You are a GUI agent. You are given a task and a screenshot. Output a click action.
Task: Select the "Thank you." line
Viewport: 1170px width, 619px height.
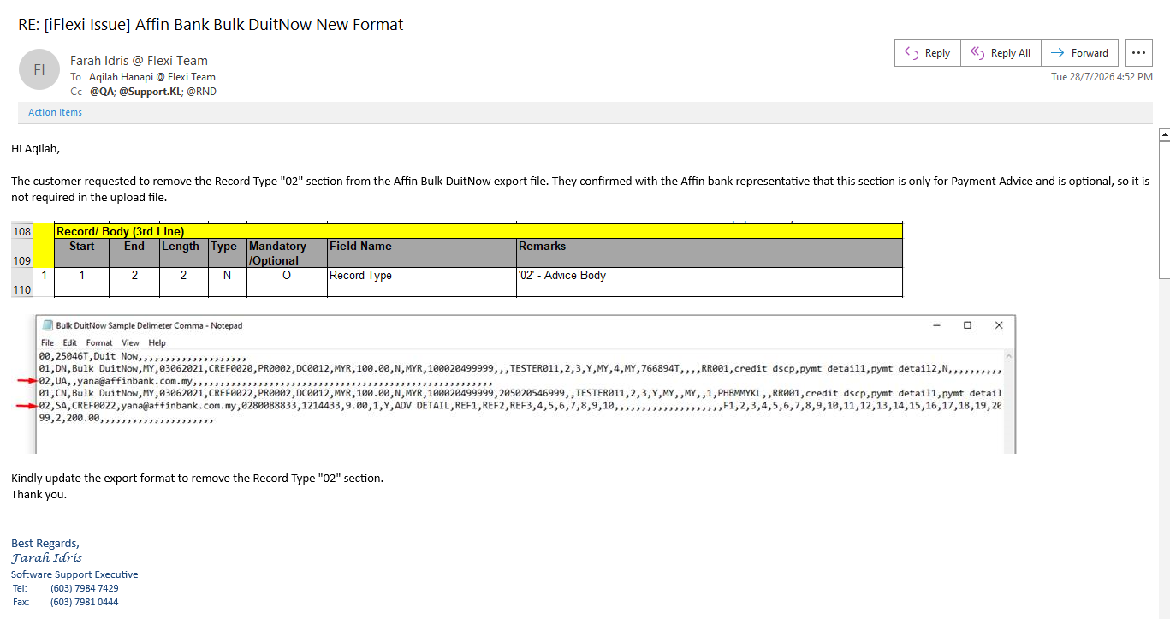39,494
